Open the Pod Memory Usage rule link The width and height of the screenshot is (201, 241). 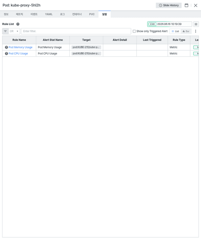coord(20,47)
